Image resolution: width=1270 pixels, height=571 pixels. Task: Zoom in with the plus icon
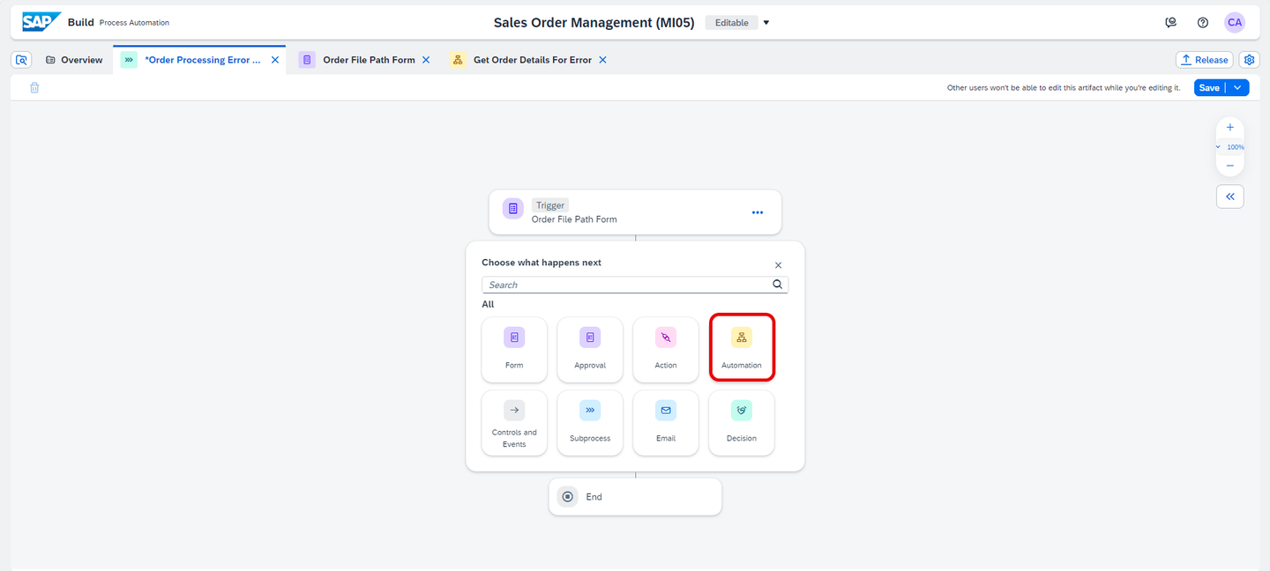pos(1230,128)
